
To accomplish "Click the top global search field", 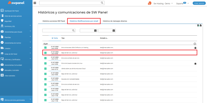I will [x=72, y=3].
